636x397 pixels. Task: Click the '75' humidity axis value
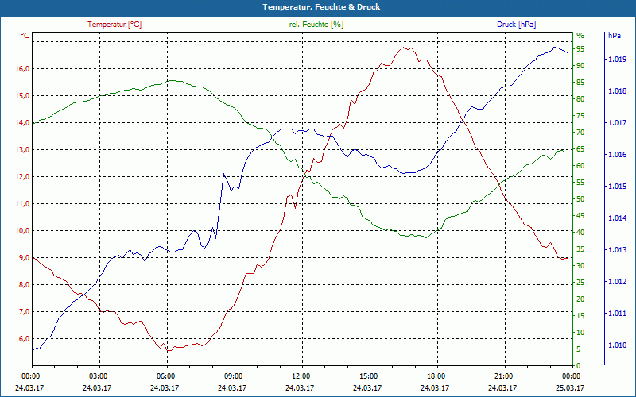pos(580,116)
